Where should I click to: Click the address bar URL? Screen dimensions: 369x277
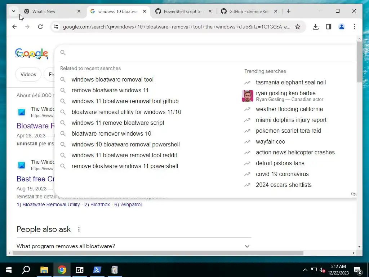[x=177, y=27]
